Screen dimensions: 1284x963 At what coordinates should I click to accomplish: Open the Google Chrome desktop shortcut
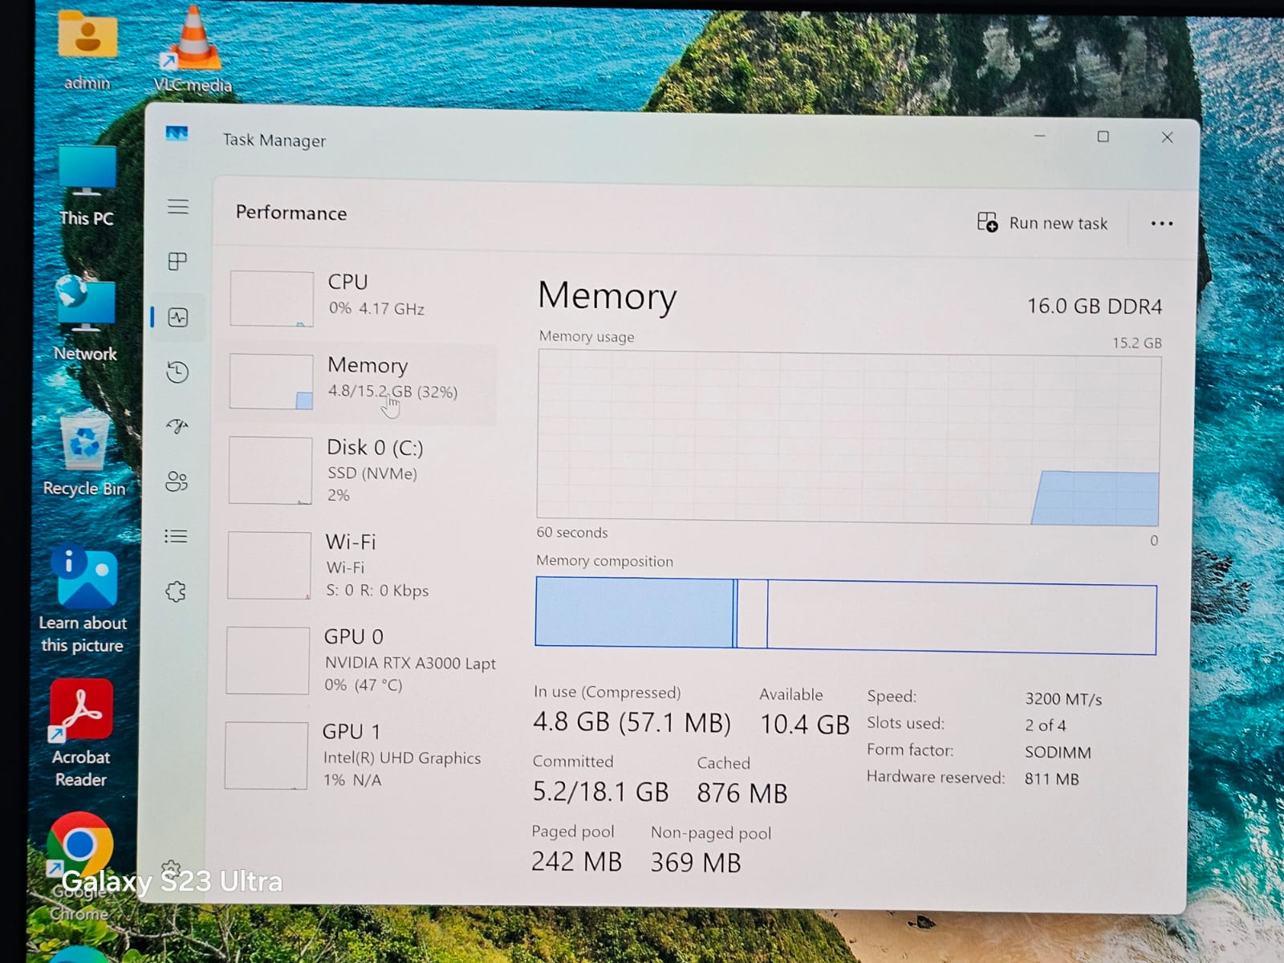point(79,867)
